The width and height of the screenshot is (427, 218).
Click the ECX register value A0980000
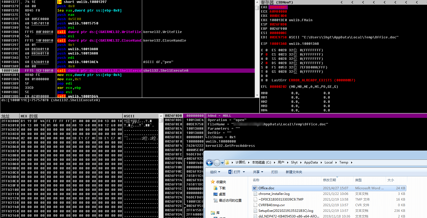[278, 12]
